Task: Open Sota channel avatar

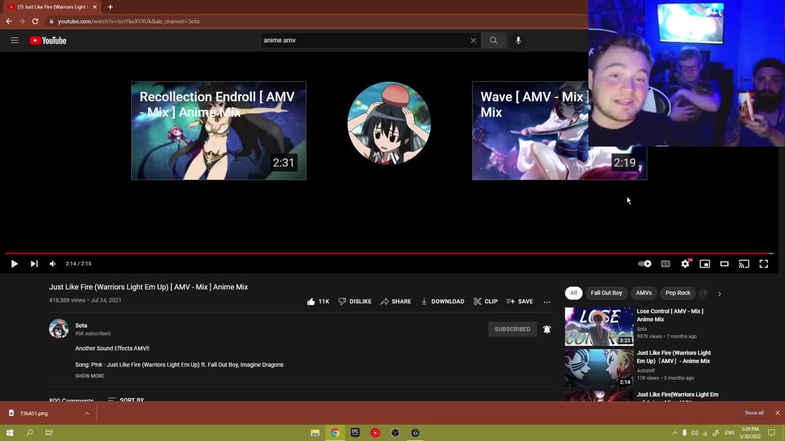Action: [59, 329]
